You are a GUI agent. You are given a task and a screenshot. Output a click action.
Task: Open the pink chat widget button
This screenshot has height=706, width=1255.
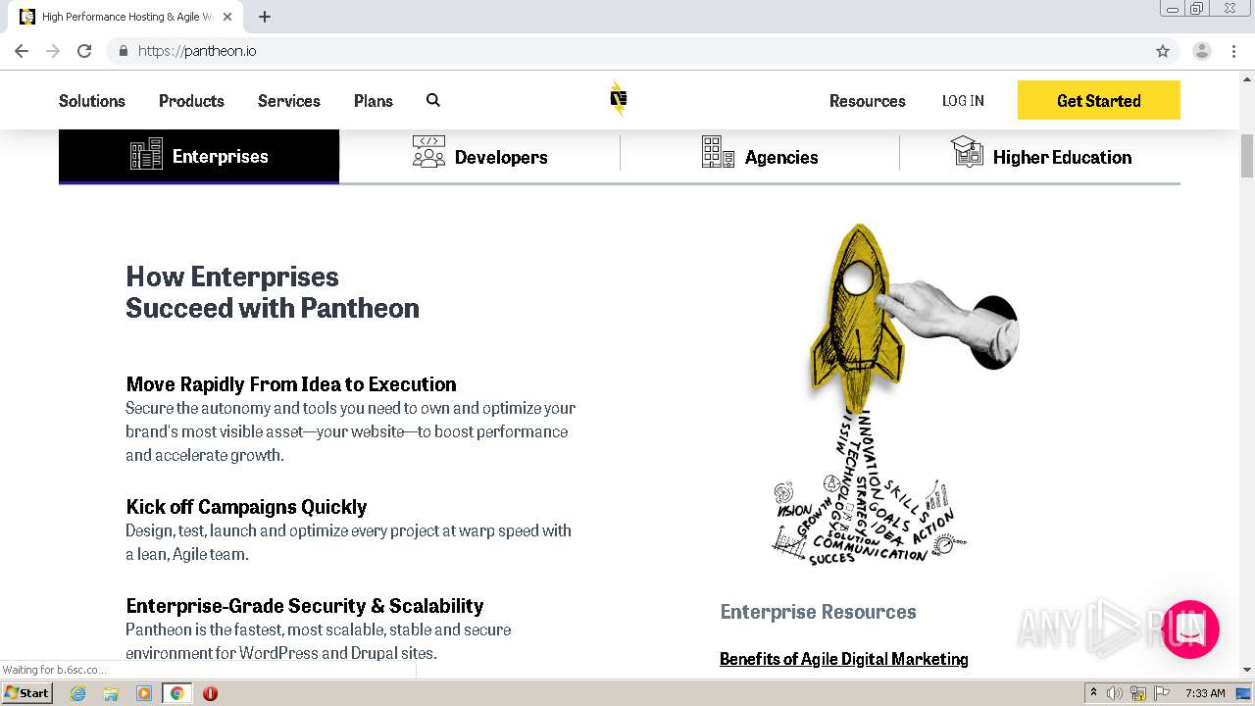coord(1190,630)
